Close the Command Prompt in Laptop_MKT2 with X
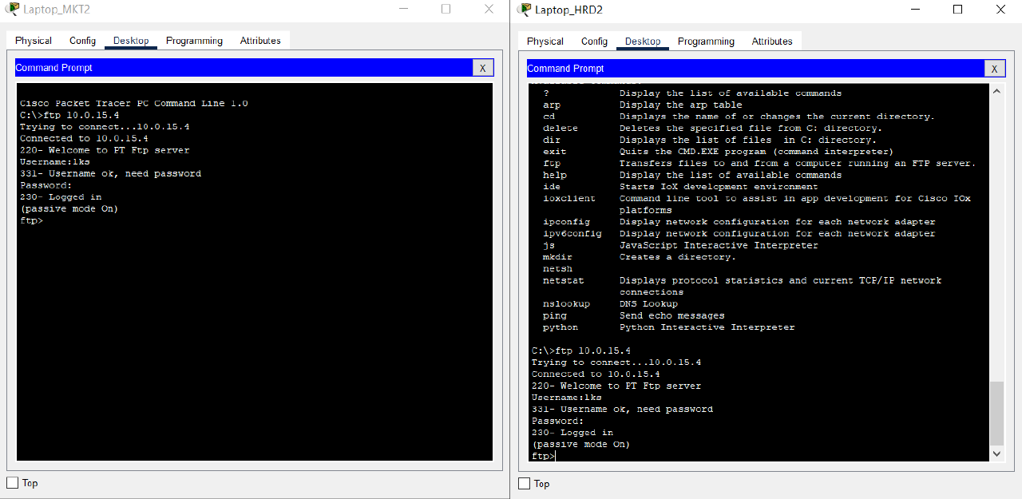Screen dimensions: 1022x499 (483, 68)
